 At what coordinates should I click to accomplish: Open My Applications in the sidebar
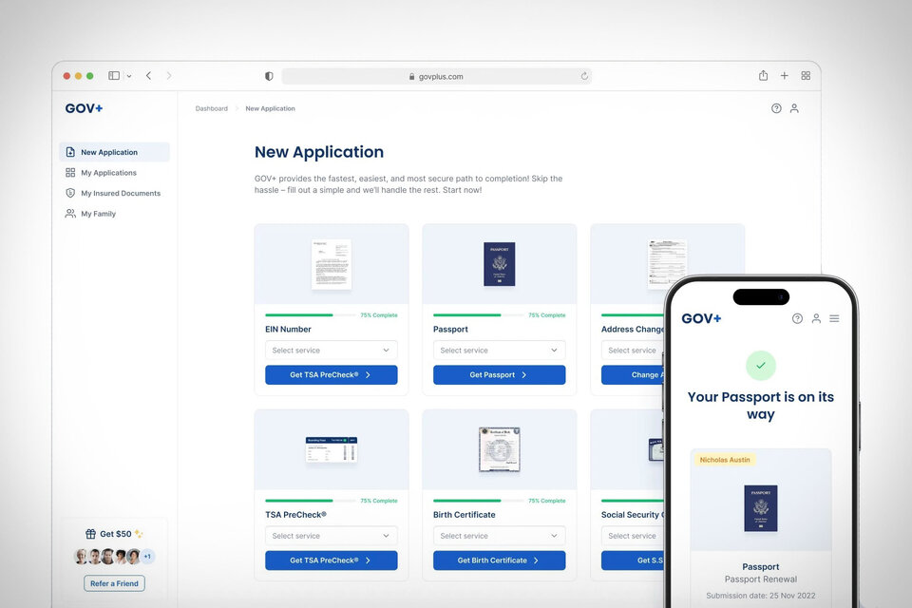(108, 173)
